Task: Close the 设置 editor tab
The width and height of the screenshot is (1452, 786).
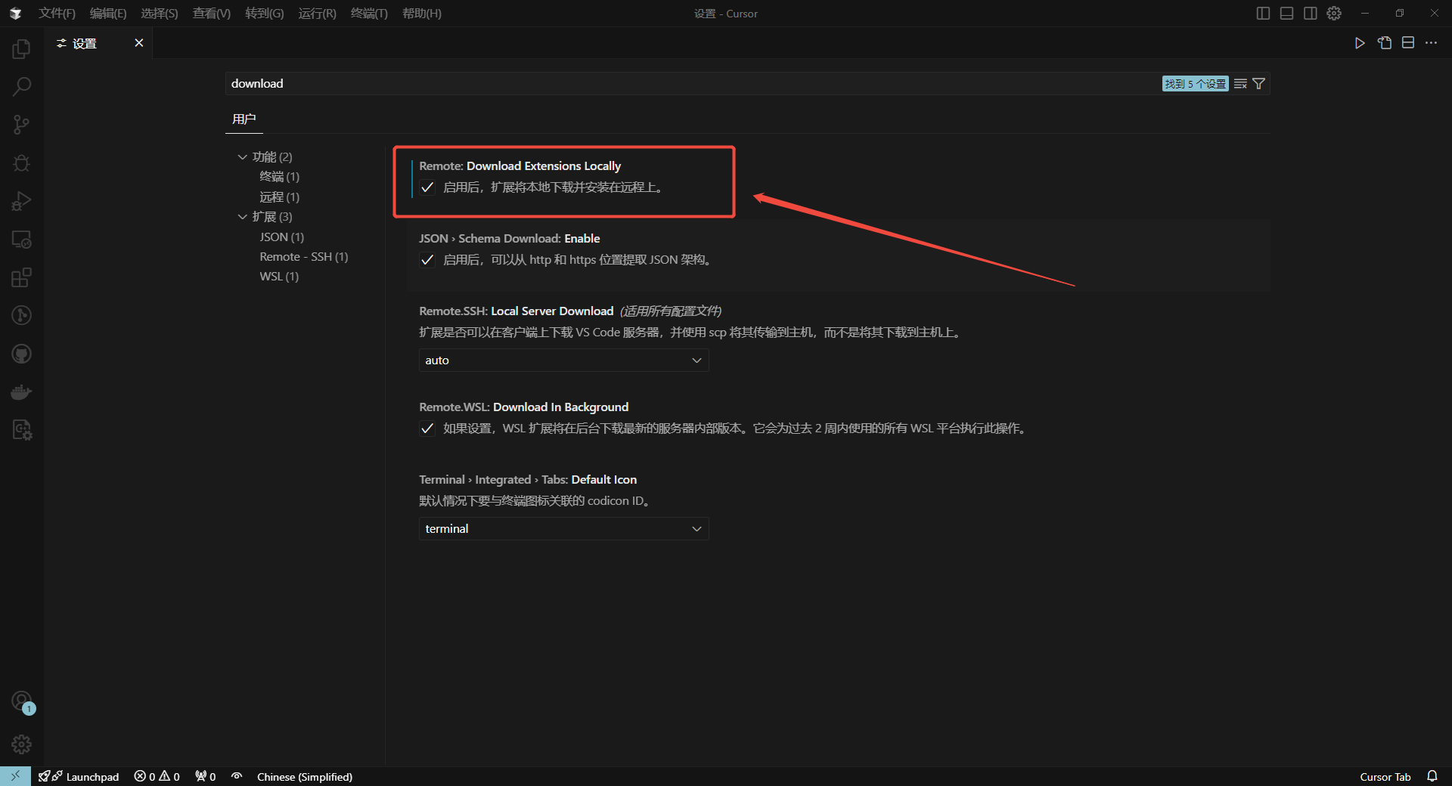Action: pyautogui.click(x=138, y=43)
